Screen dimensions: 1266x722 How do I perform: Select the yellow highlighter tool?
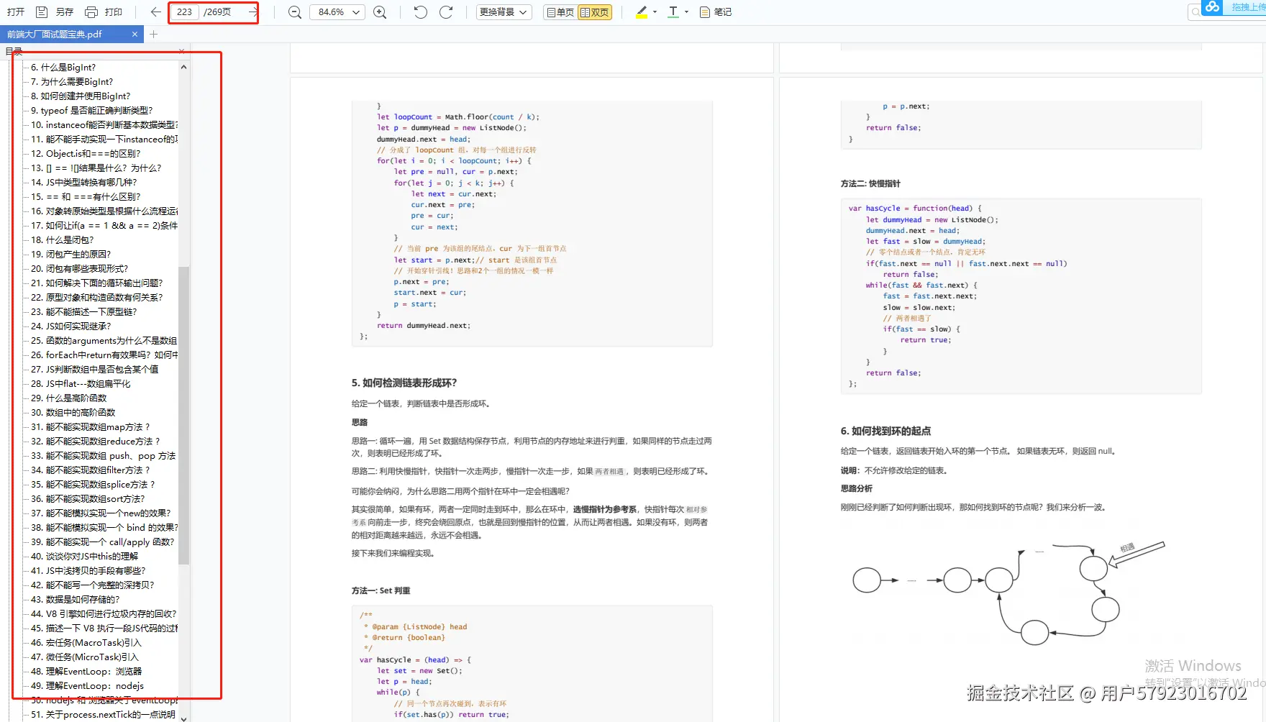(x=642, y=12)
